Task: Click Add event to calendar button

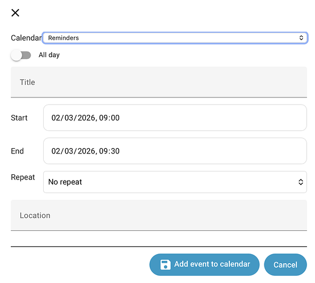Action: (x=204, y=264)
